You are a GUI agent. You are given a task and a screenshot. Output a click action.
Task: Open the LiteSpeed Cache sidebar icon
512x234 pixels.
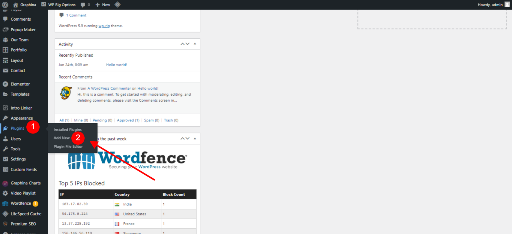point(5,214)
